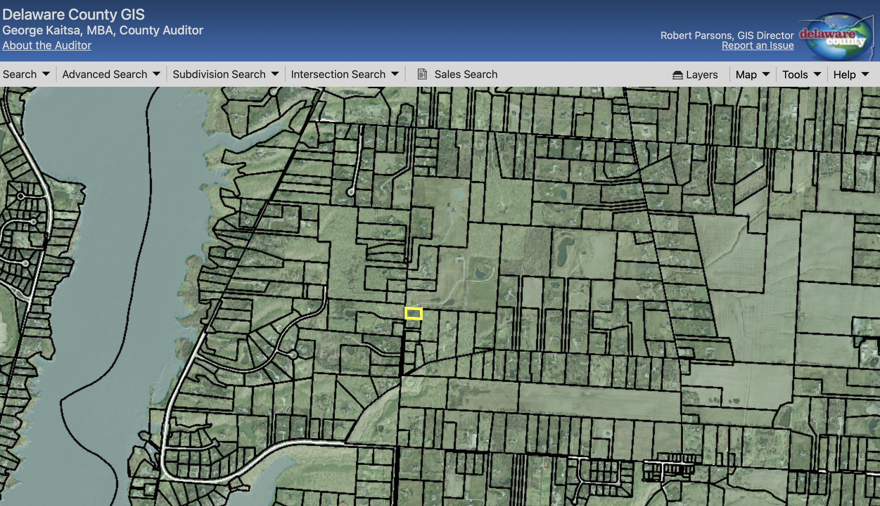Viewport: 880px width, 506px height.
Task: Expand the Map menu arrow
Action: point(766,74)
